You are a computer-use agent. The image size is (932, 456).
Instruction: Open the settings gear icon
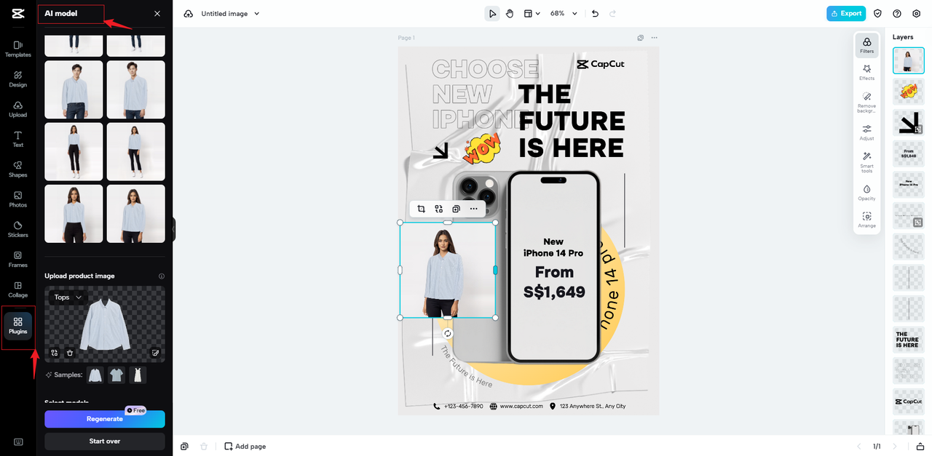point(916,13)
